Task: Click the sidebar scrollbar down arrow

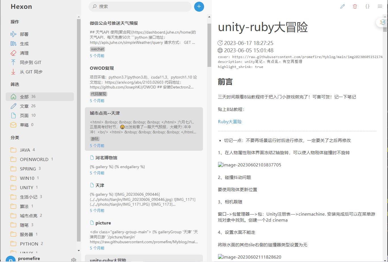Action: [x=79, y=250]
